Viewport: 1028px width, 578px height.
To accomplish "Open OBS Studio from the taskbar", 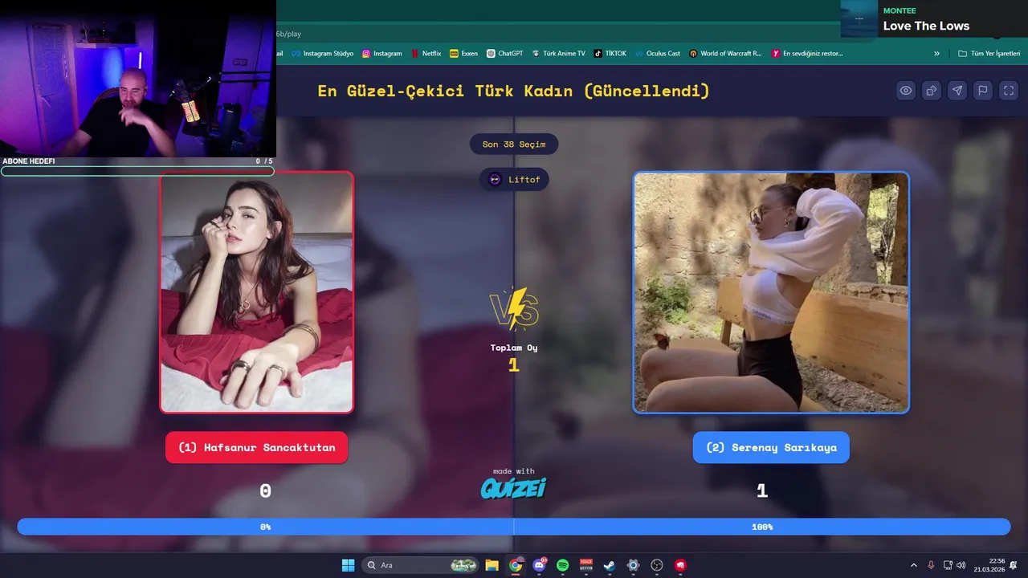I will (657, 565).
